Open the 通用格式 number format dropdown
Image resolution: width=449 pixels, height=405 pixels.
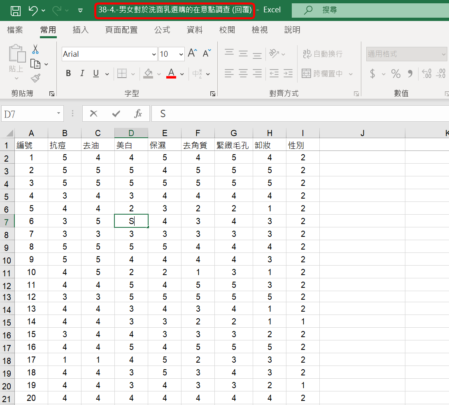tap(444, 54)
